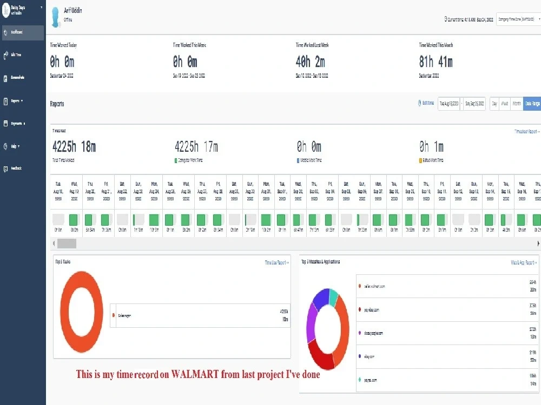This screenshot has height=405, width=541.
Task: Click the websites and applications donut chart
Action: tap(328, 329)
